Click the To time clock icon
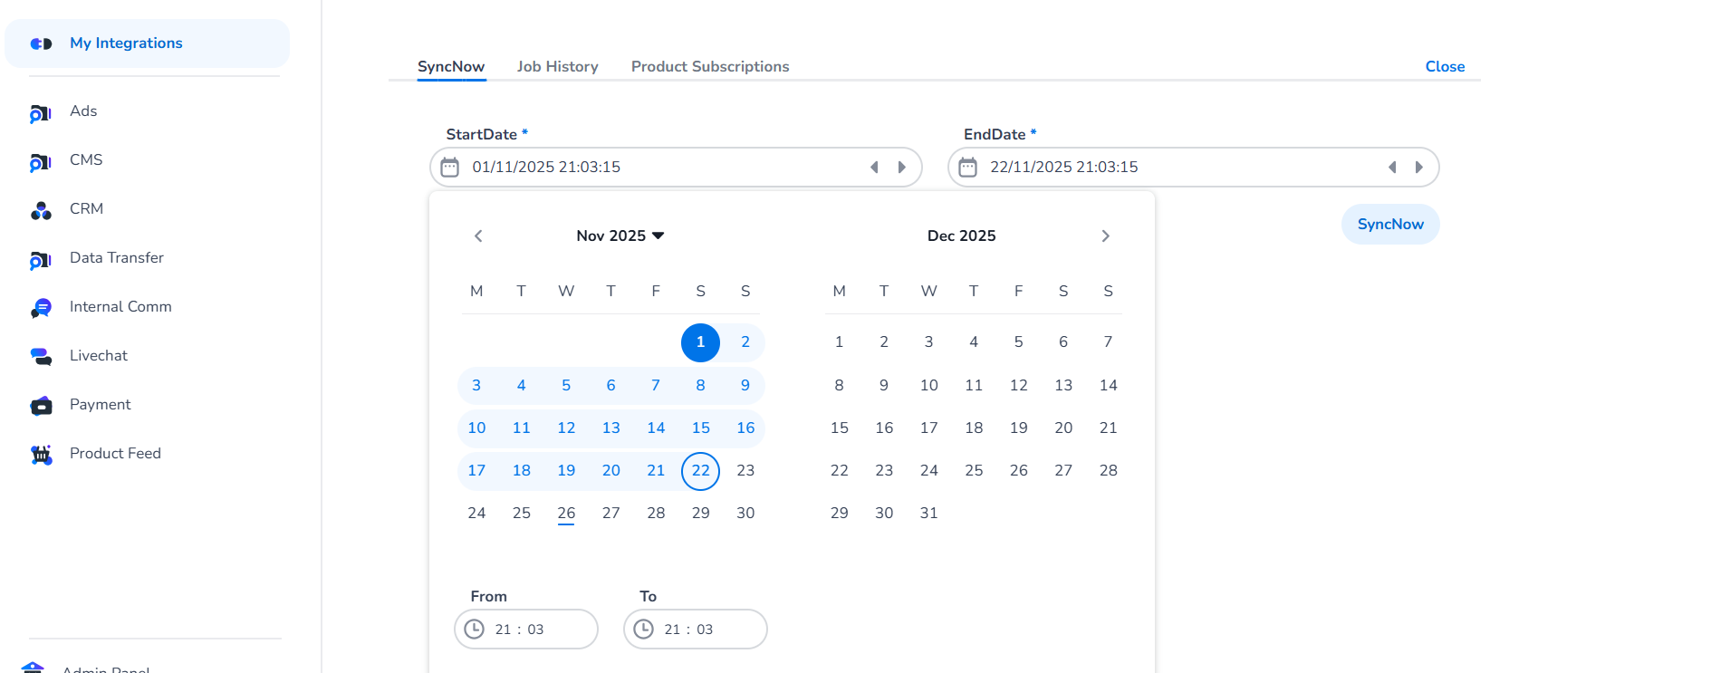This screenshot has height=673, width=1711. 643,630
